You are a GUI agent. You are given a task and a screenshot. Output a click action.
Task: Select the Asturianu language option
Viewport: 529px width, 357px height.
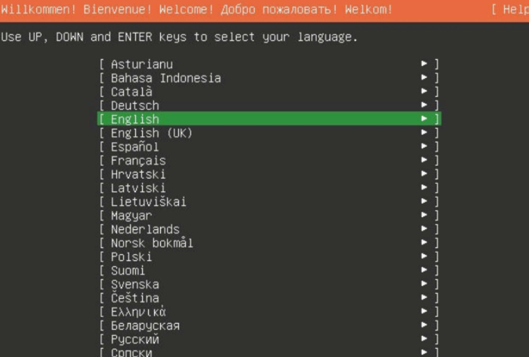269,64
